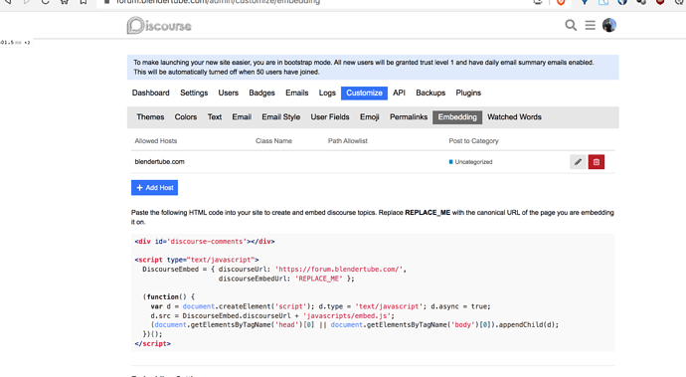Click the blendertube.com host entry

click(159, 161)
